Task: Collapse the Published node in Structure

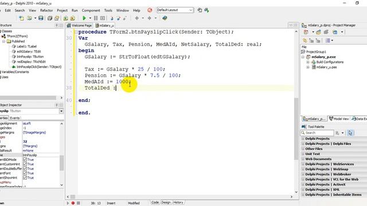Action: 4,41
